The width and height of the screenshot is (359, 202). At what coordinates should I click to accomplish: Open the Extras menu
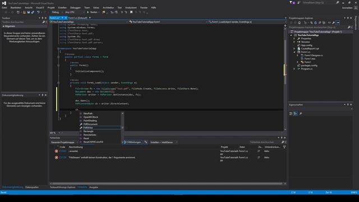point(96,7)
